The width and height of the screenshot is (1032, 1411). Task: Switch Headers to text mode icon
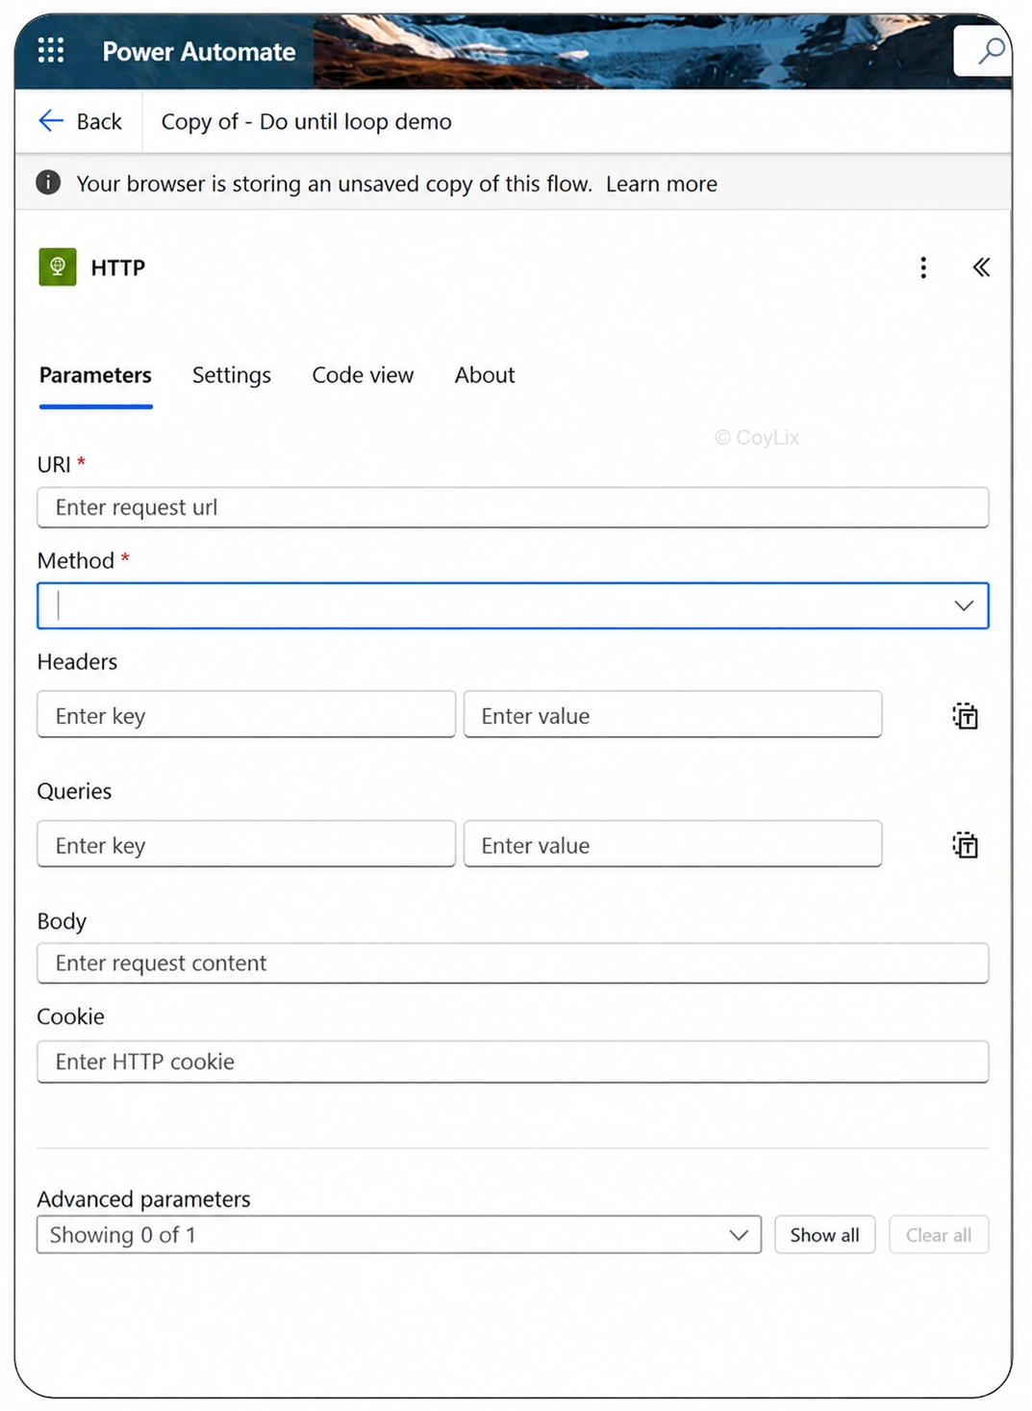pos(965,715)
